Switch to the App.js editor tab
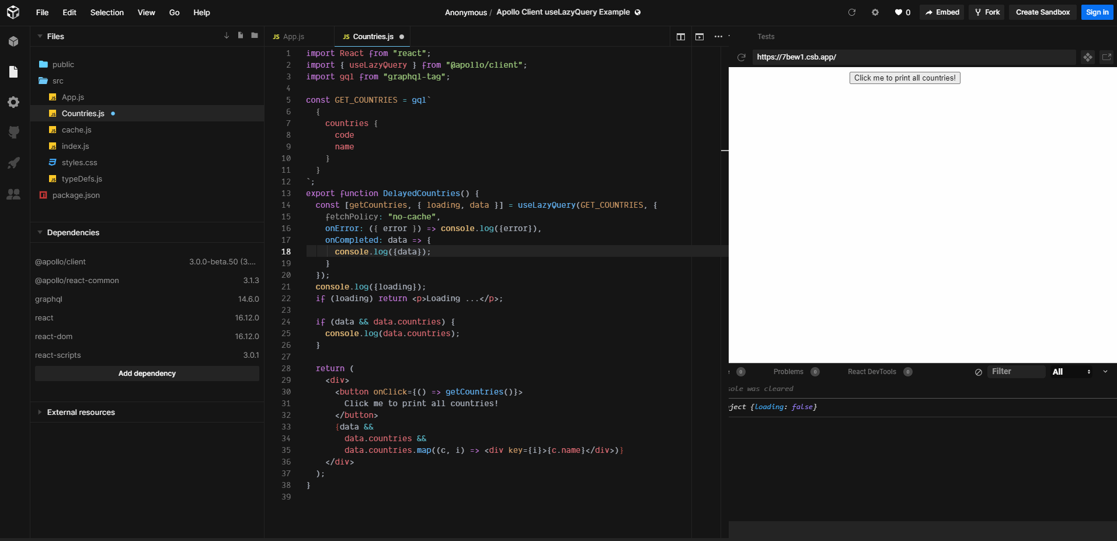 tap(299, 36)
